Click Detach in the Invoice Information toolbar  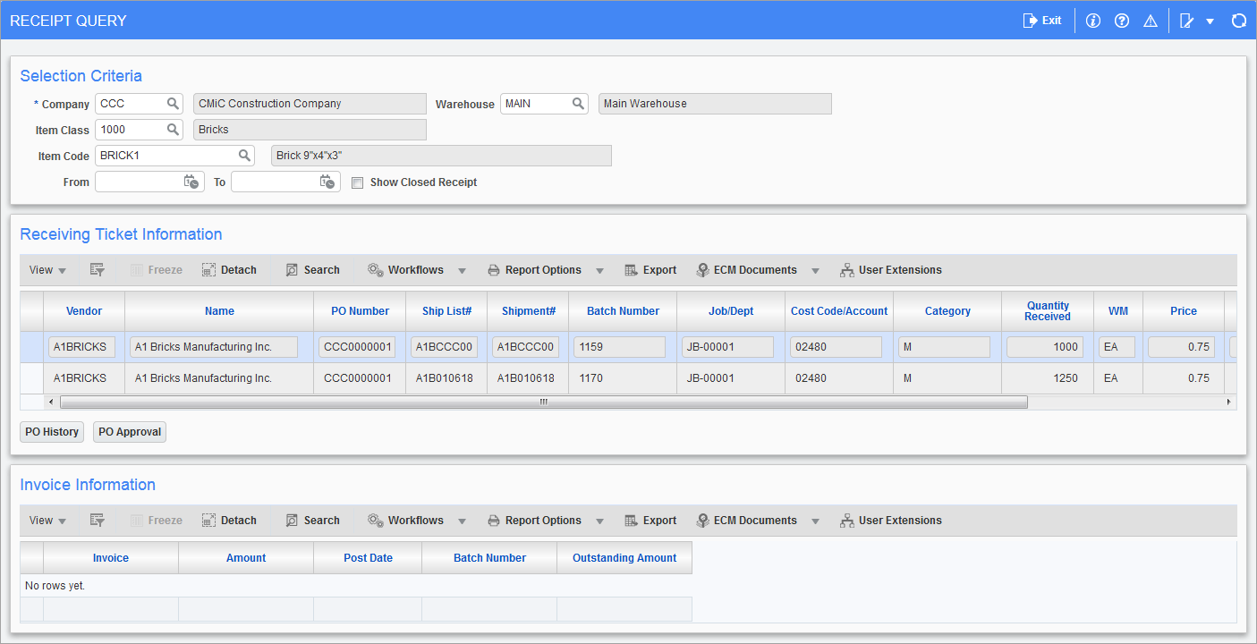[x=229, y=521]
